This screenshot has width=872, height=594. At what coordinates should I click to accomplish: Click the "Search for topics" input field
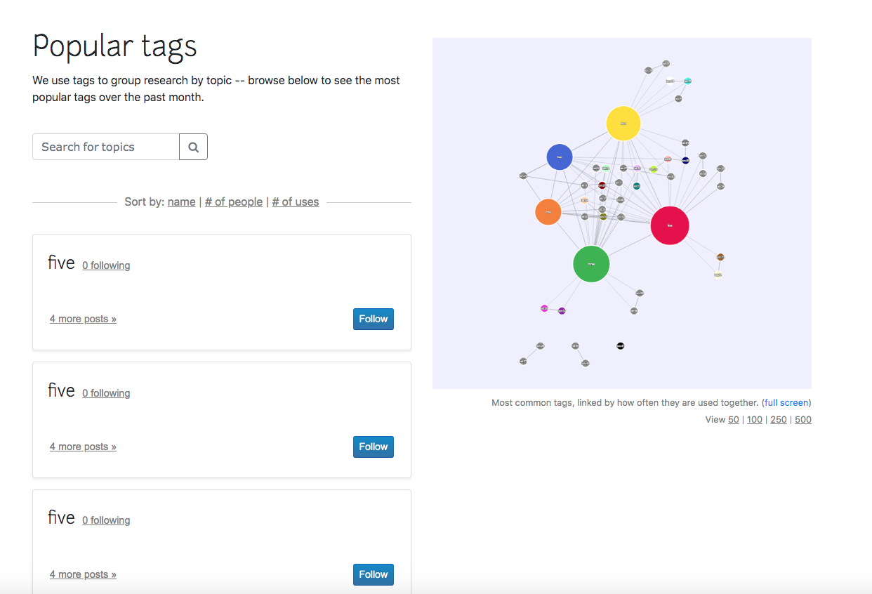tap(105, 147)
